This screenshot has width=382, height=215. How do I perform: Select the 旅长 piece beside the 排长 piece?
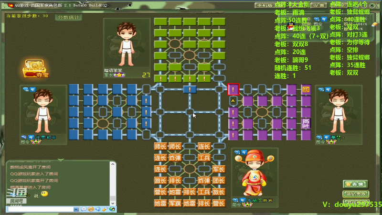click(160, 181)
